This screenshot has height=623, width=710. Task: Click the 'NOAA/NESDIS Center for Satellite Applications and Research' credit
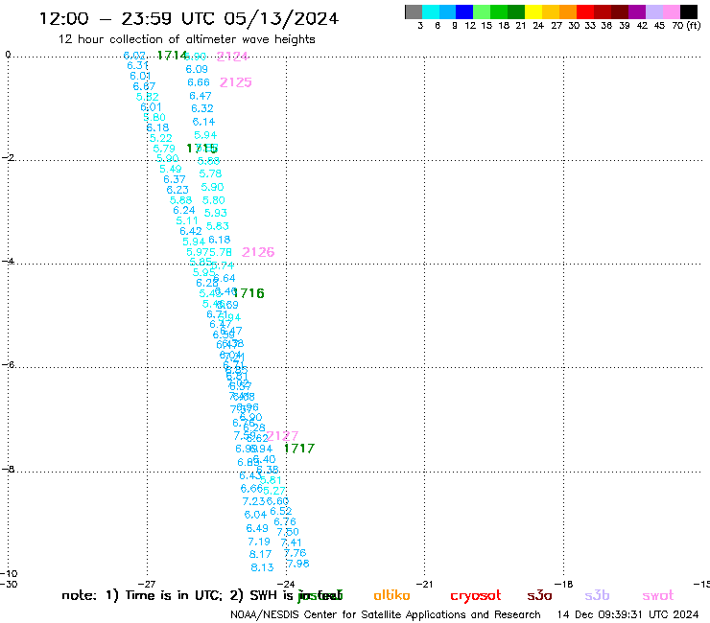tap(386, 615)
